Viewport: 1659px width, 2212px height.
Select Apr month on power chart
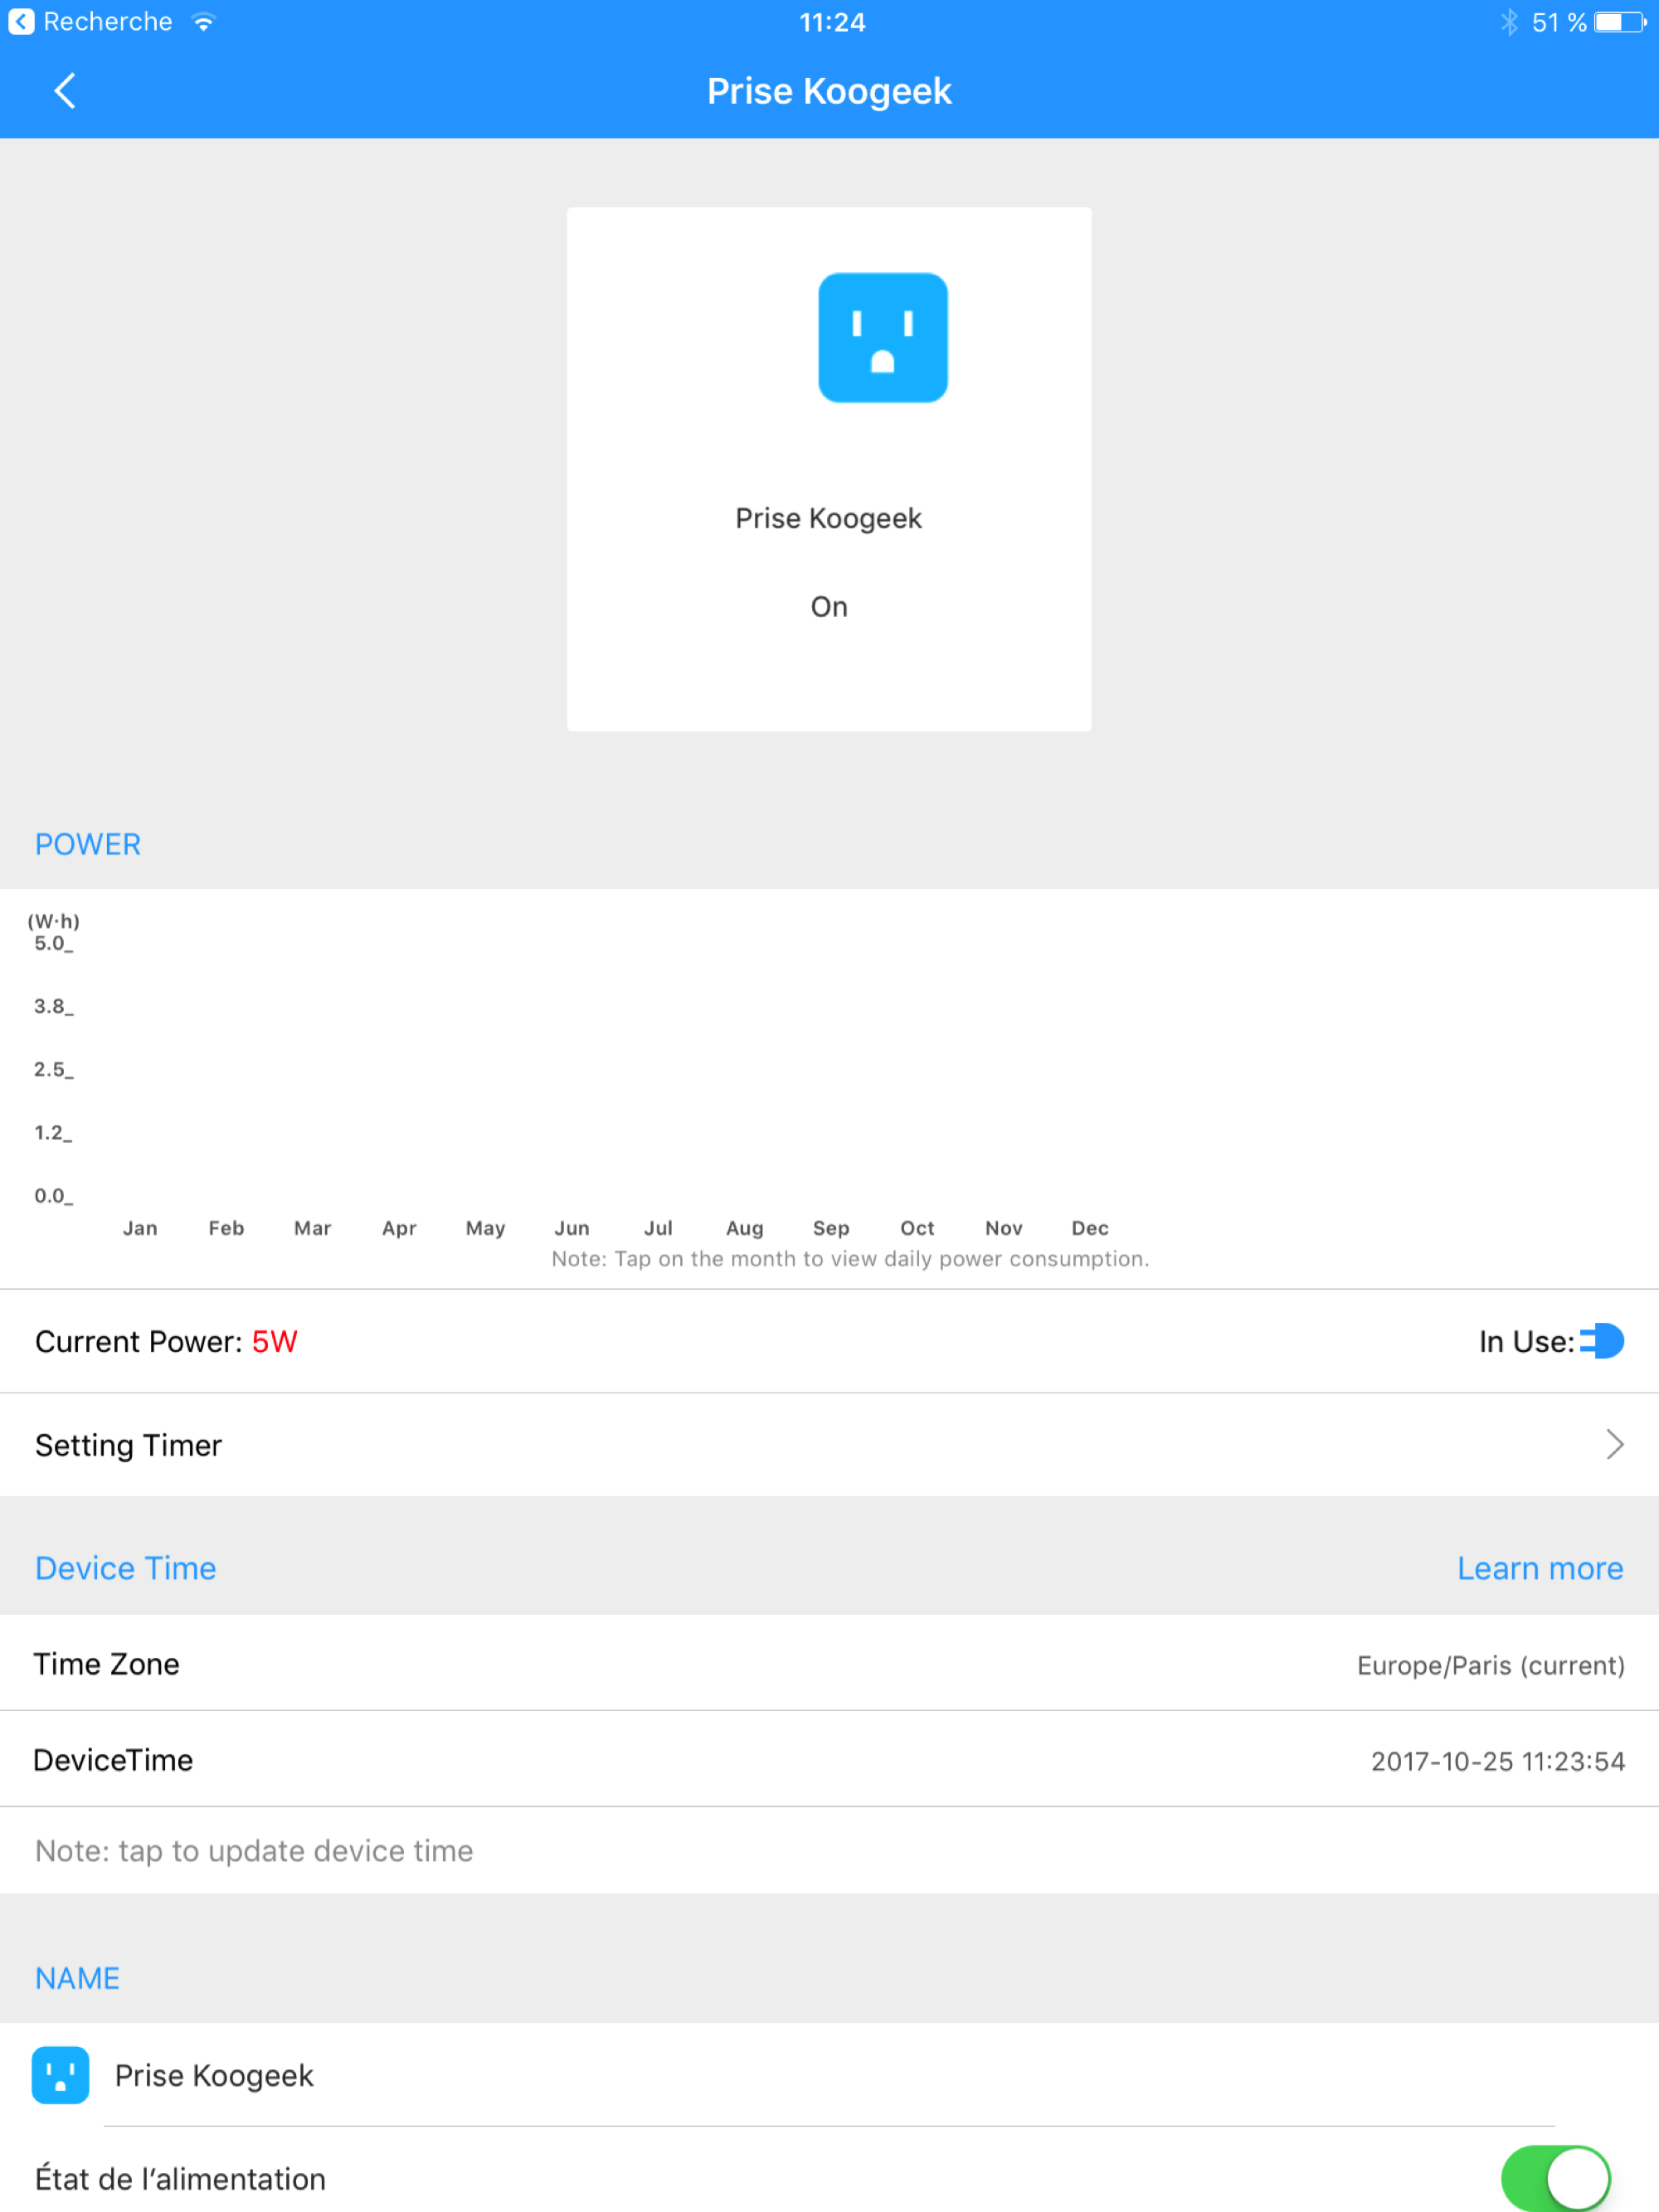[x=399, y=1228]
